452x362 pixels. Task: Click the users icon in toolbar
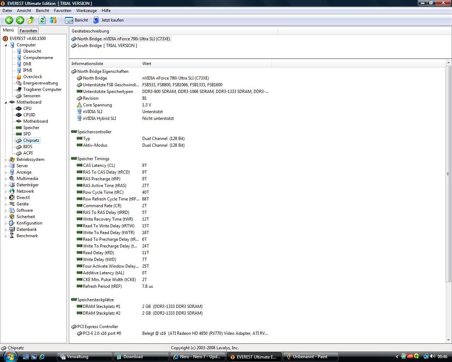(x=53, y=20)
